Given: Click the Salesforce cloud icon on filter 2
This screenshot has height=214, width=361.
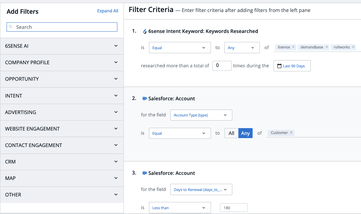Looking at the screenshot, I should point(145,99).
